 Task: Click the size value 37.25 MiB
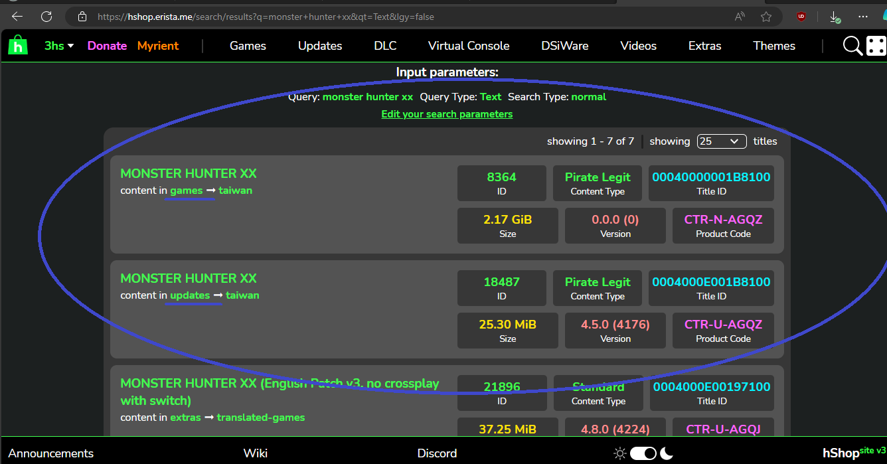(x=507, y=429)
